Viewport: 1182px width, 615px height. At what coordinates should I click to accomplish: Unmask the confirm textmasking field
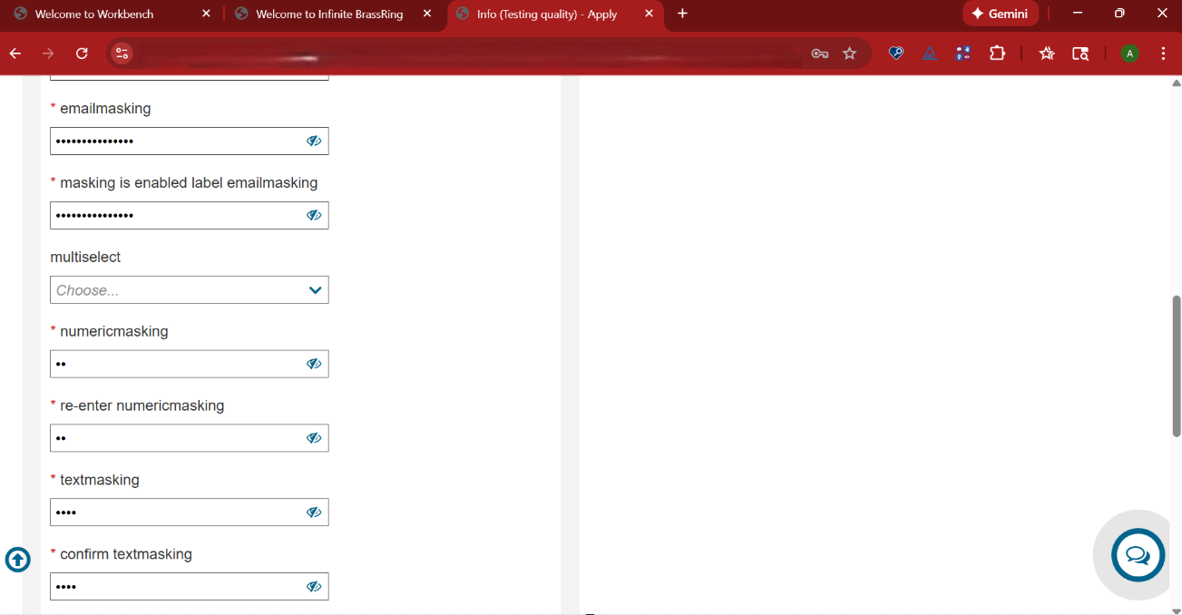(314, 587)
